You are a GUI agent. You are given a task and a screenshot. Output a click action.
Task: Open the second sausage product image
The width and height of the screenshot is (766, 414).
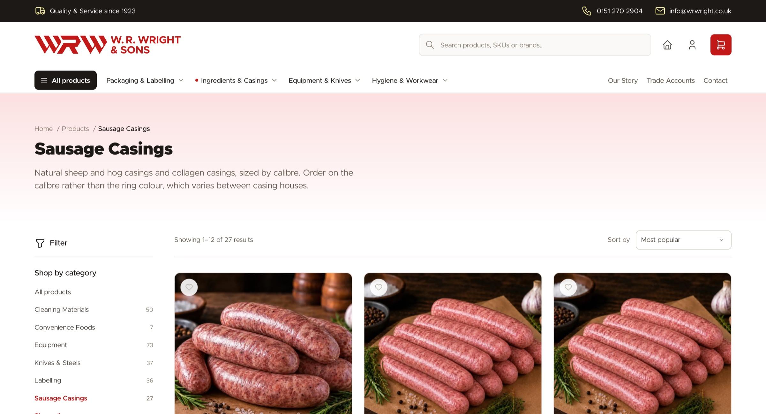coord(453,344)
